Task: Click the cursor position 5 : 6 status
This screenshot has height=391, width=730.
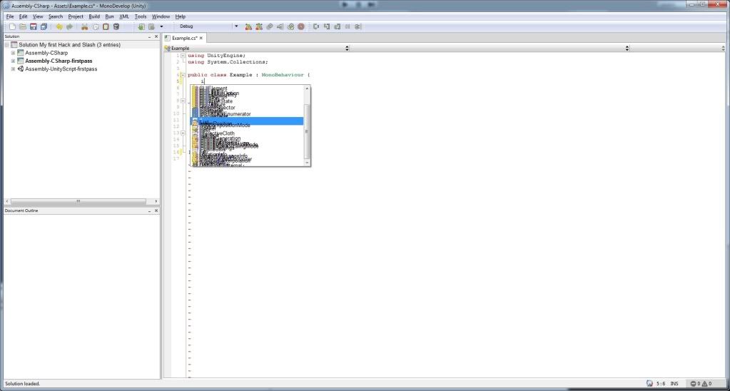Action: [x=661, y=384]
